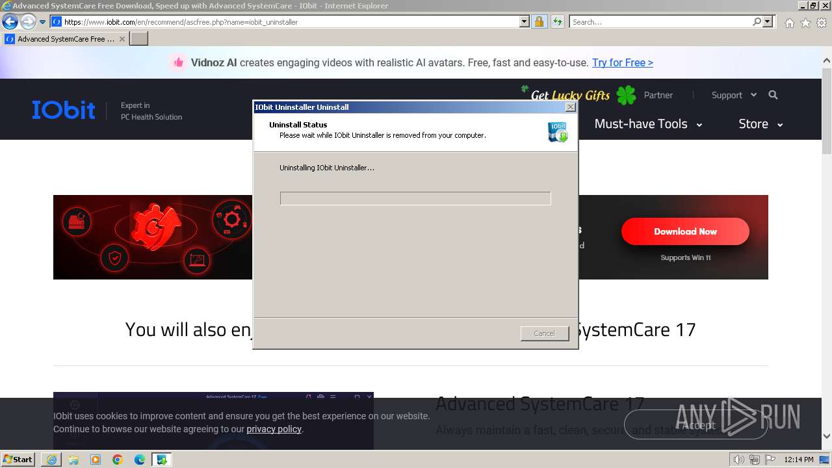The height and width of the screenshot is (468, 832).
Task: Click the volume speaker tray icon
Action: (738, 460)
